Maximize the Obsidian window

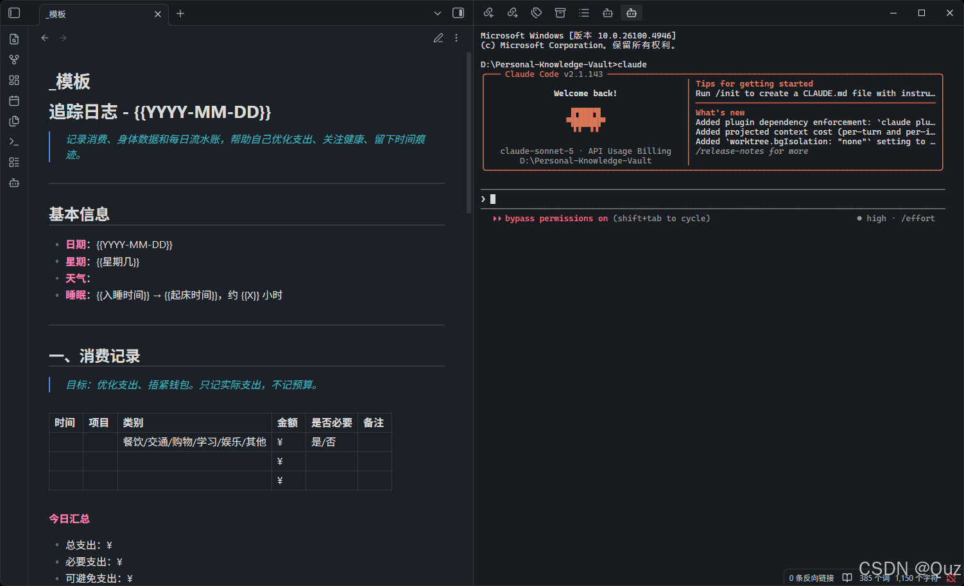point(921,13)
